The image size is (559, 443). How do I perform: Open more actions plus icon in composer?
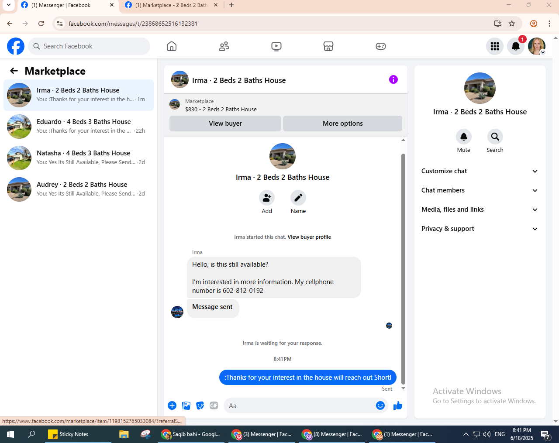click(x=172, y=405)
